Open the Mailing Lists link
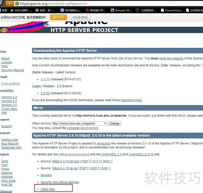 point(10,140)
